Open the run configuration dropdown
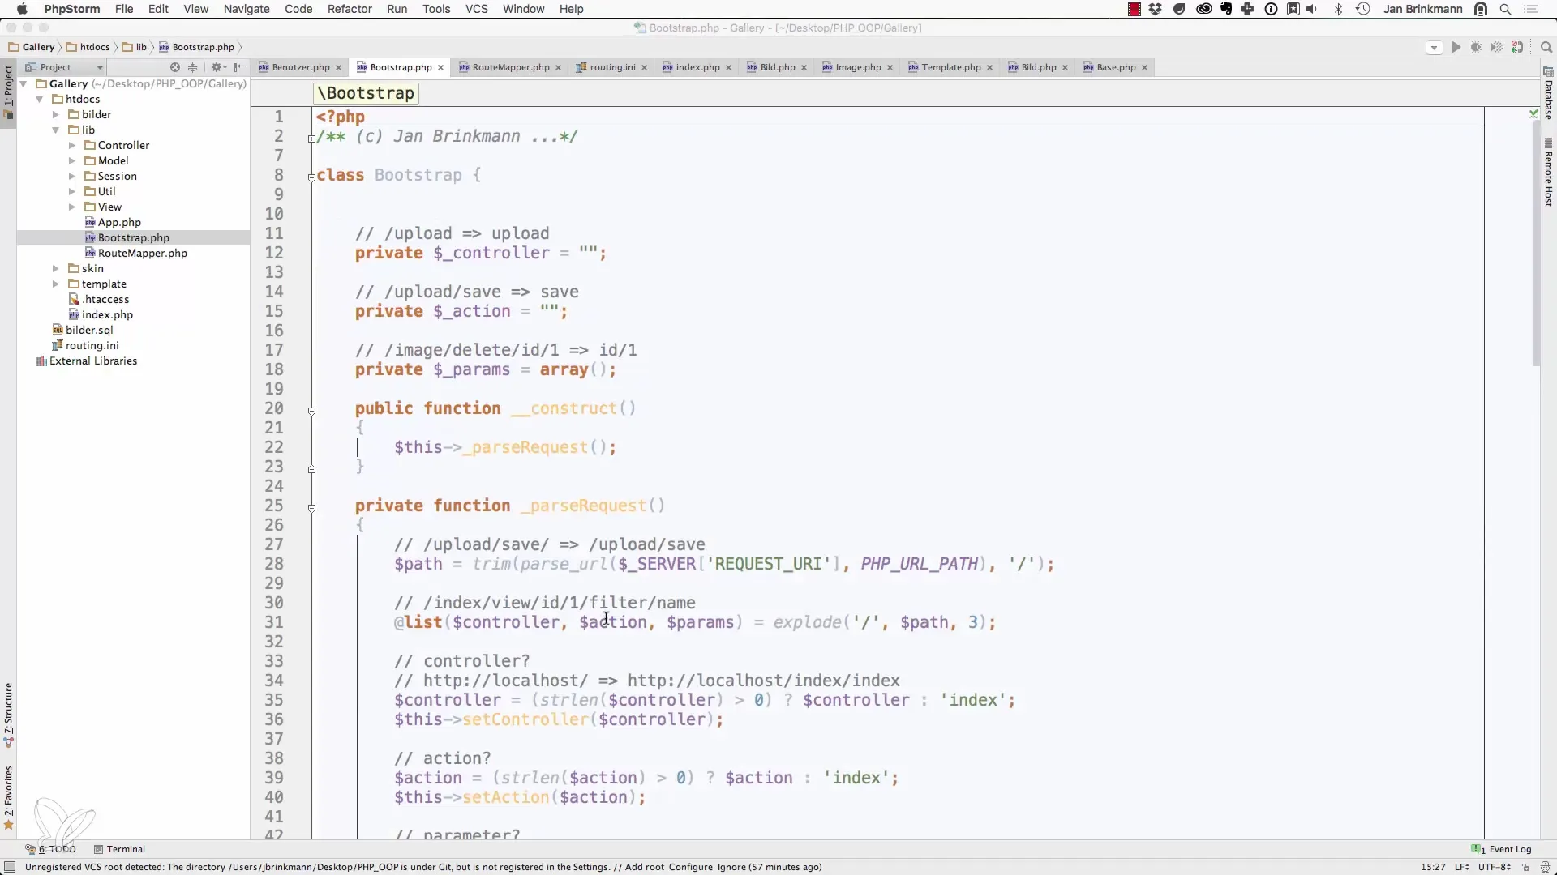The width and height of the screenshot is (1557, 875). (1434, 47)
